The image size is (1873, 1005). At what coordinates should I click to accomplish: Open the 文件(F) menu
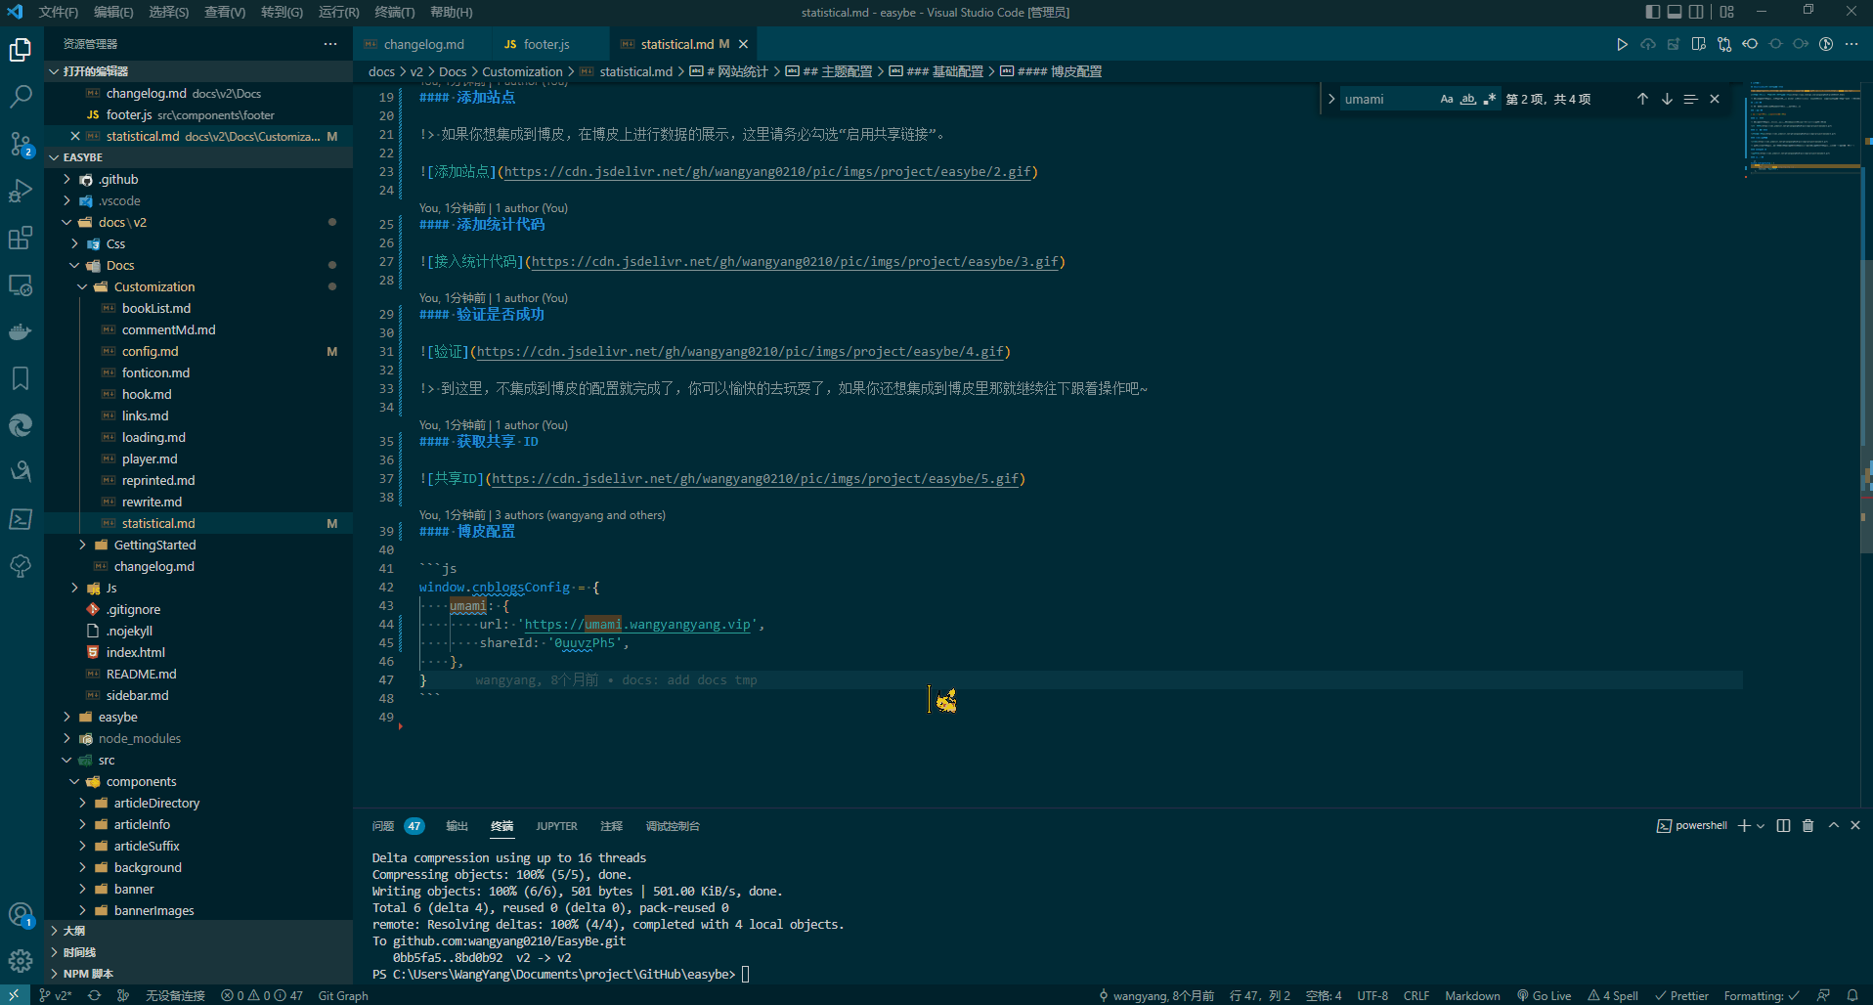(59, 12)
